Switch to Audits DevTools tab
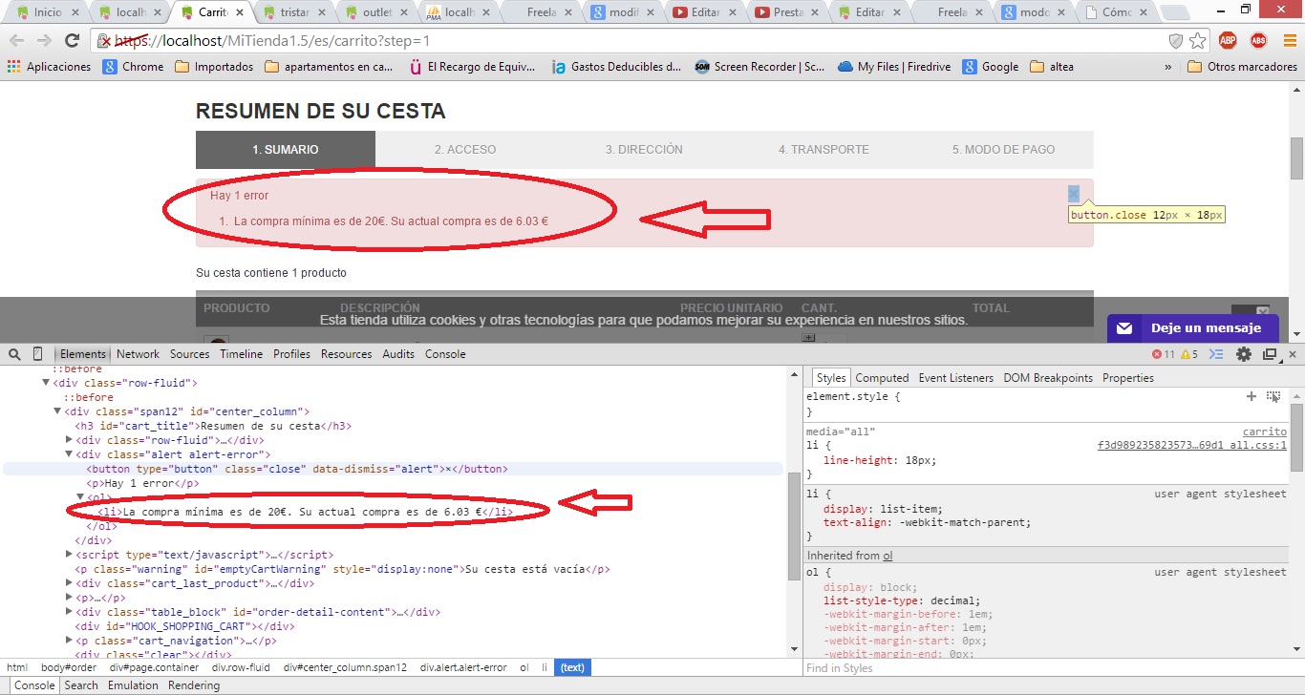This screenshot has width=1305, height=695. [398, 354]
